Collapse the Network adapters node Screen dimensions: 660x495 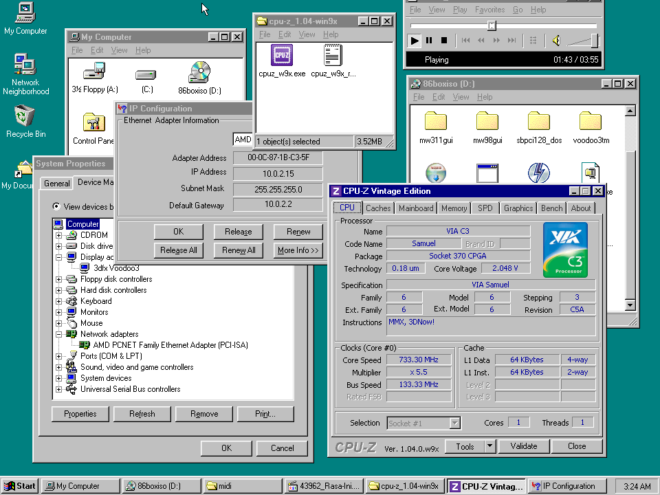[59, 334]
